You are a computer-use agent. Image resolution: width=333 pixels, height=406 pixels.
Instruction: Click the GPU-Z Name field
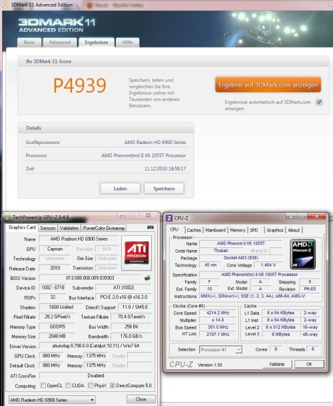(79, 239)
